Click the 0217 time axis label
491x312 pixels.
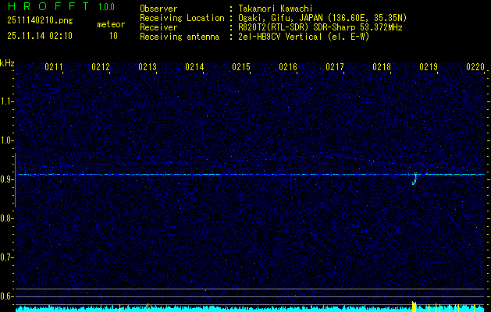click(x=334, y=67)
